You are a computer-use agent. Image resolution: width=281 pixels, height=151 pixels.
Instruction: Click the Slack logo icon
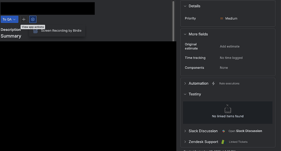pos(224,131)
